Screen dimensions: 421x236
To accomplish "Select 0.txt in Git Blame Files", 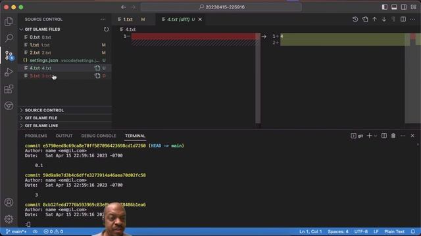I will (x=65, y=37).
